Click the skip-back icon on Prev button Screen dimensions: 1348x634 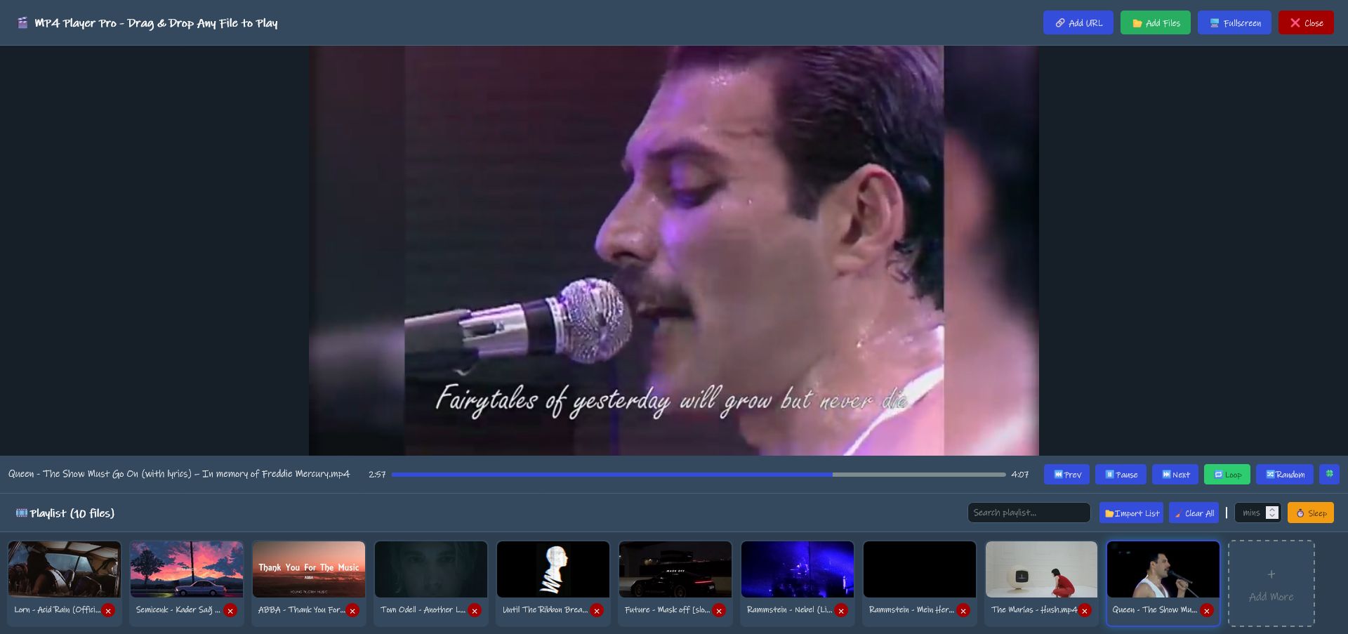[1058, 475]
